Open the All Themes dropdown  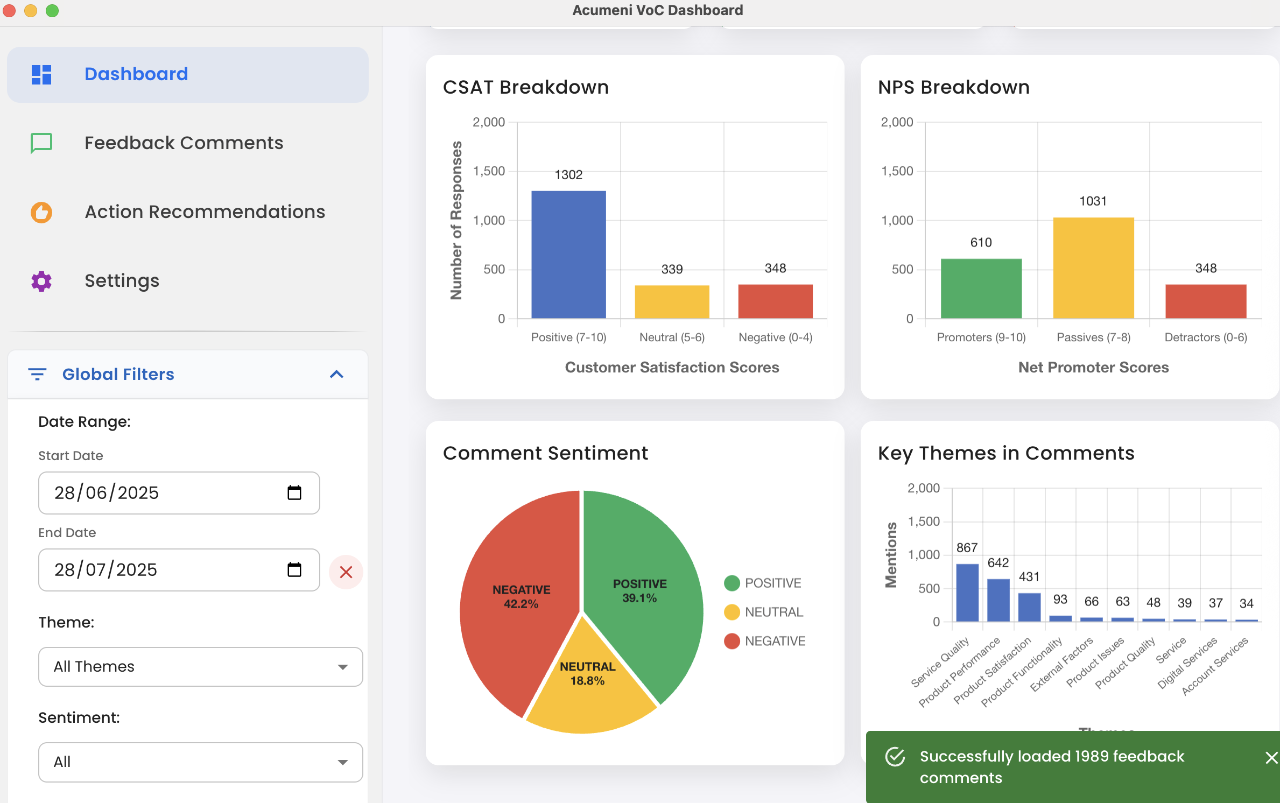point(200,666)
